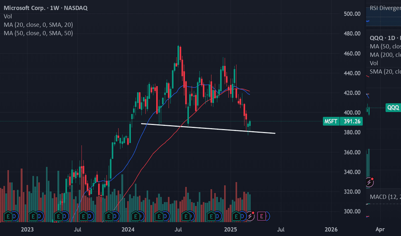Viewport: 401px width, 236px height.
Task: Open the October 2023 earnings marker
Action: click(109, 216)
